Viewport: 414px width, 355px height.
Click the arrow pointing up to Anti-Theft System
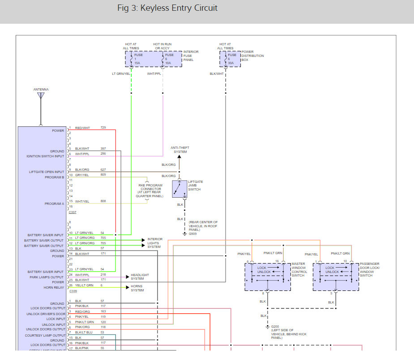(179, 157)
